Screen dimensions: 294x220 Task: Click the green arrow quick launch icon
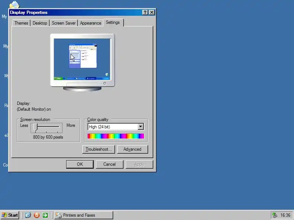[45, 215]
